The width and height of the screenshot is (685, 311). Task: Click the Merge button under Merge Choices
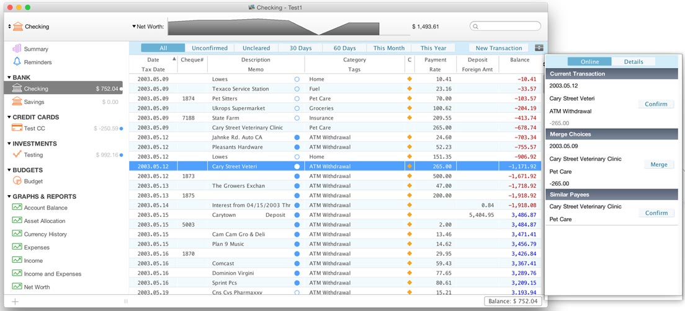659,164
